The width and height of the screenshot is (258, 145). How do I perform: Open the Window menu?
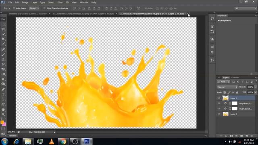[x=84, y=2]
